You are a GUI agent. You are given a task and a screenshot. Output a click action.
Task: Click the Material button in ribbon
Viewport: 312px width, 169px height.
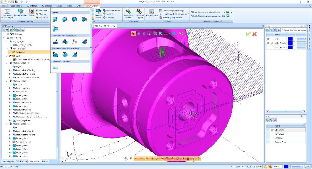point(41,14)
